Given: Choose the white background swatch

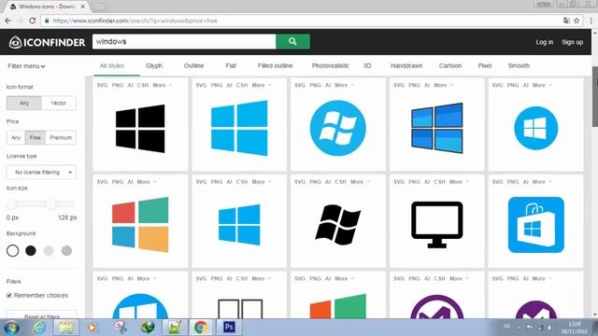Looking at the screenshot, I should (12, 251).
